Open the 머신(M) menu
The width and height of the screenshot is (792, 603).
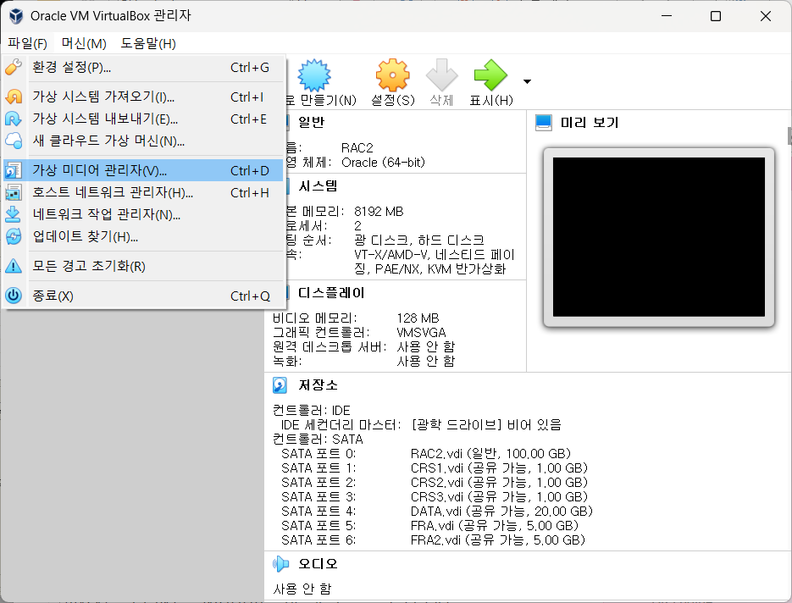[x=84, y=43]
